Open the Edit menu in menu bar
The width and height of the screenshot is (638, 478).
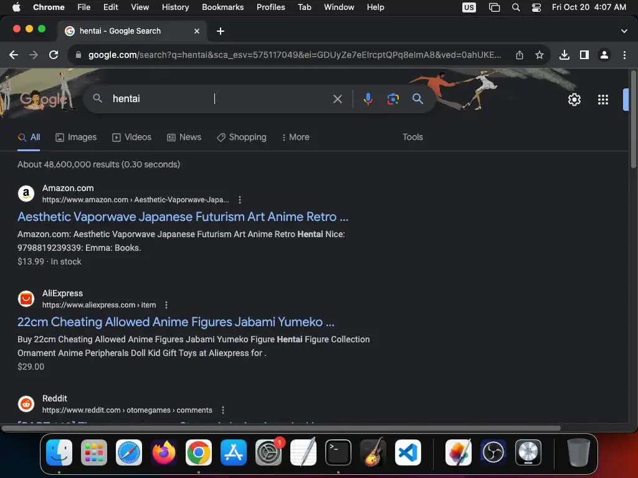[x=110, y=7]
